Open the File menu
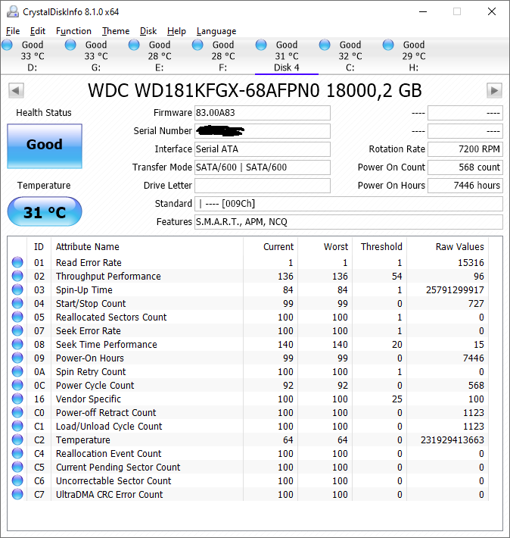Image resolution: width=510 pixels, height=538 pixels. tap(13, 31)
